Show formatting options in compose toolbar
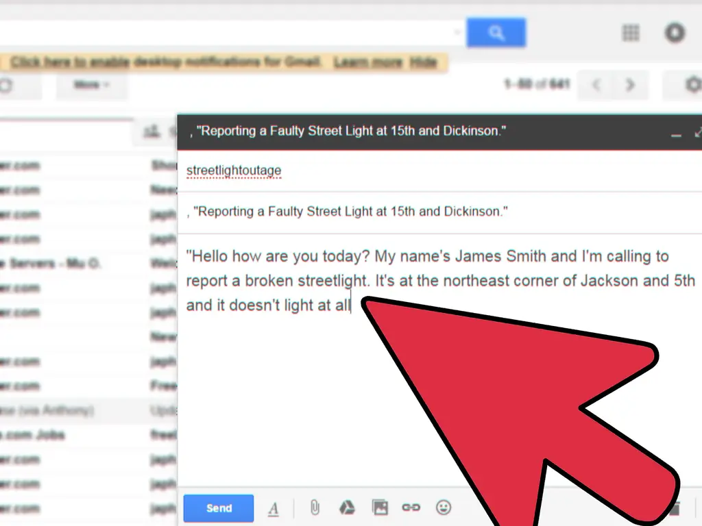This screenshot has width=702, height=526. (x=273, y=509)
